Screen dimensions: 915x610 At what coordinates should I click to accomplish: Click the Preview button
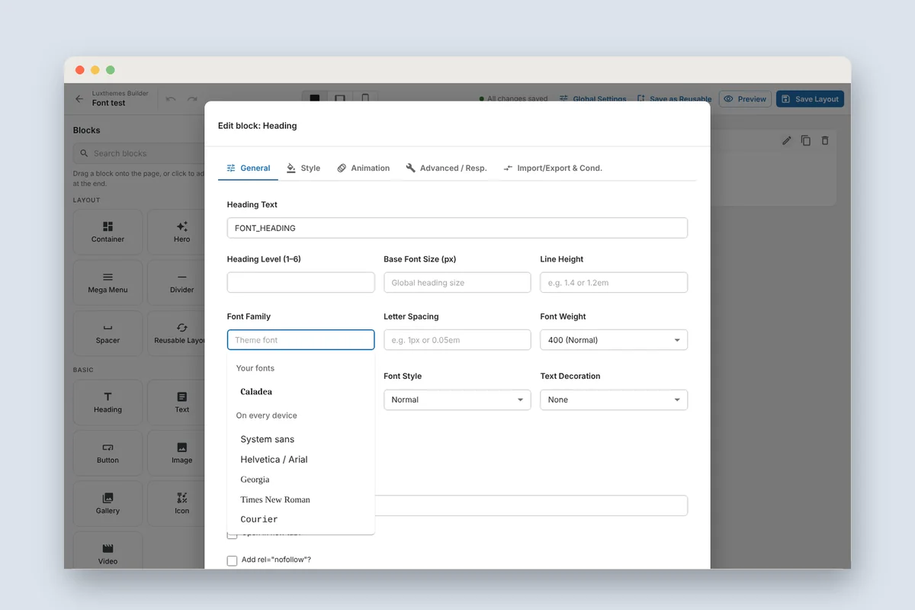tap(745, 99)
